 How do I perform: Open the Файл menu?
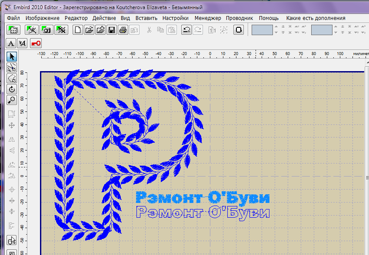(13, 18)
